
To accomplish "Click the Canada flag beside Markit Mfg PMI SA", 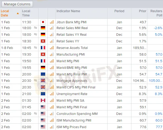I will coord(43,101).
